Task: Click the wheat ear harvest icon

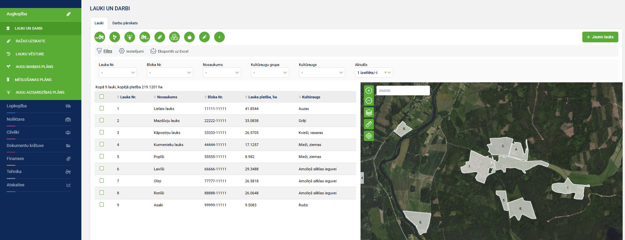Action: click(160, 37)
